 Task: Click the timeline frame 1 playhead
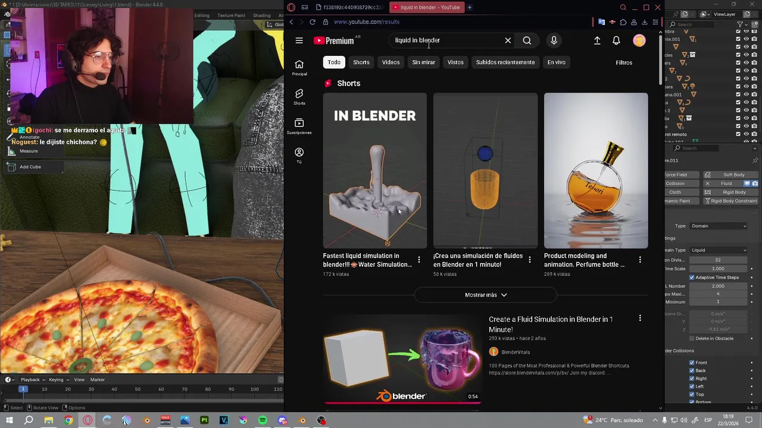(23, 389)
